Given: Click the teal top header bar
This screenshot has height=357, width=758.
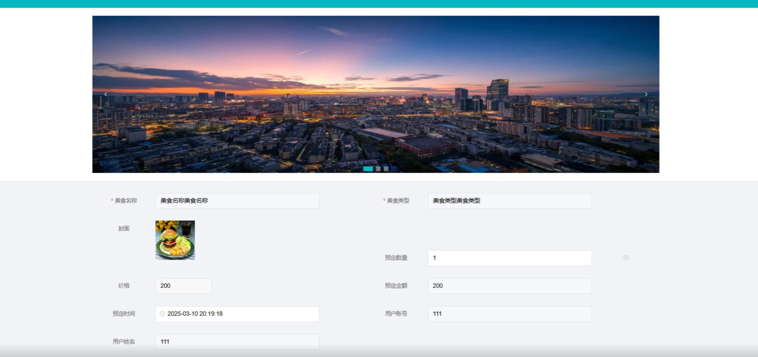Looking at the screenshot, I should pyautogui.click(x=379, y=4).
